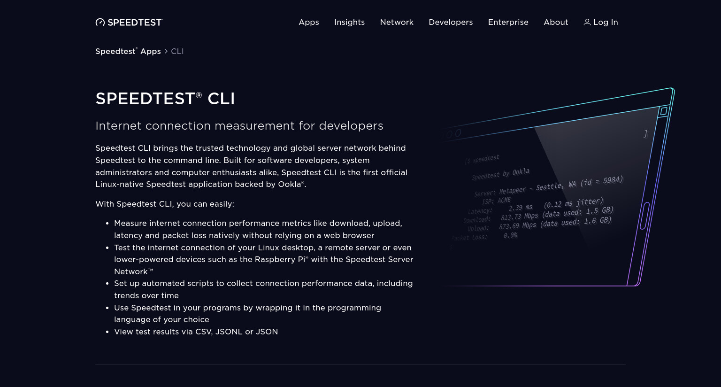Open the Network menu

pyautogui.click(x=397, y=22)
